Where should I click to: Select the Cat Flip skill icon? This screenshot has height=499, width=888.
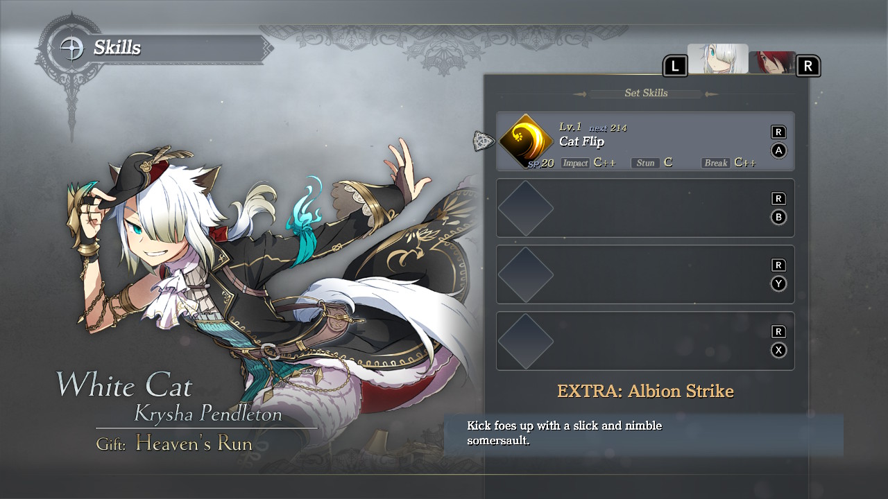click(x=526, y=141)
